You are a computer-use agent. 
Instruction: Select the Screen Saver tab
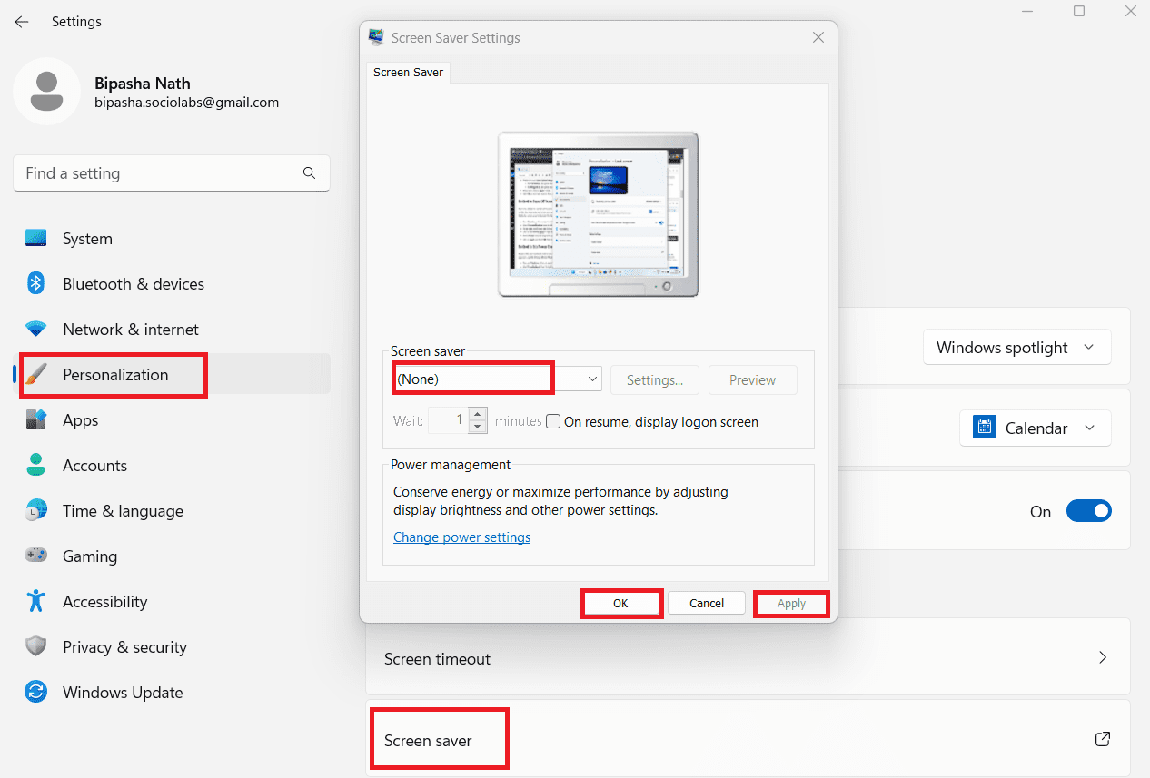click(409, 72)
